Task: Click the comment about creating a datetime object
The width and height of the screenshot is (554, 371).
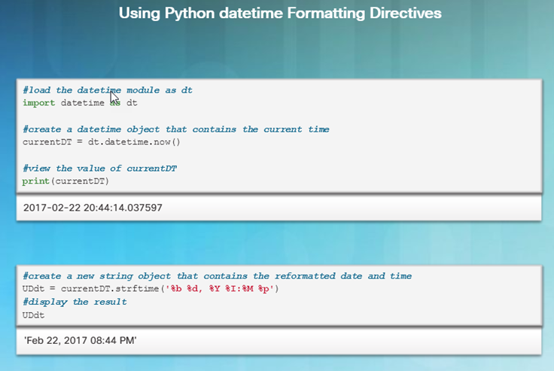Action: (176, 129)
